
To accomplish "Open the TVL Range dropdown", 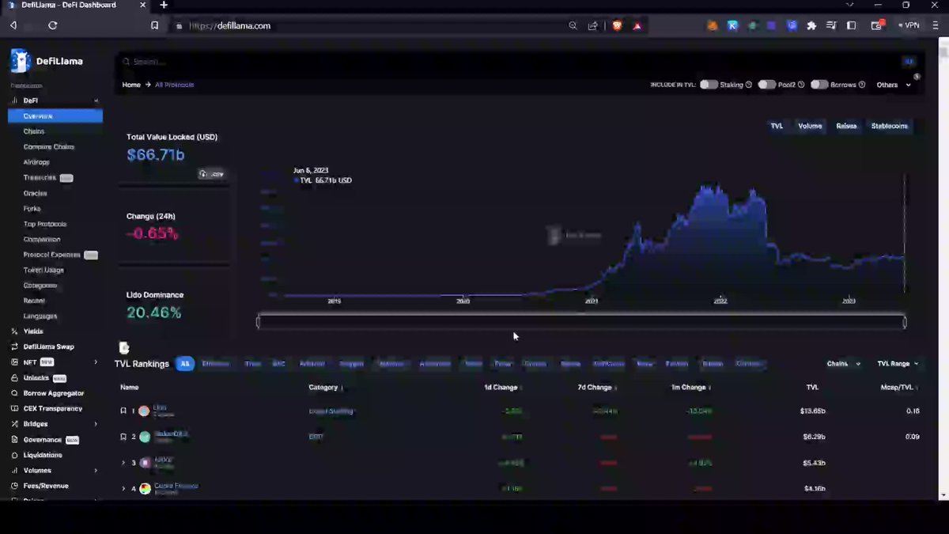I will 898,364.
